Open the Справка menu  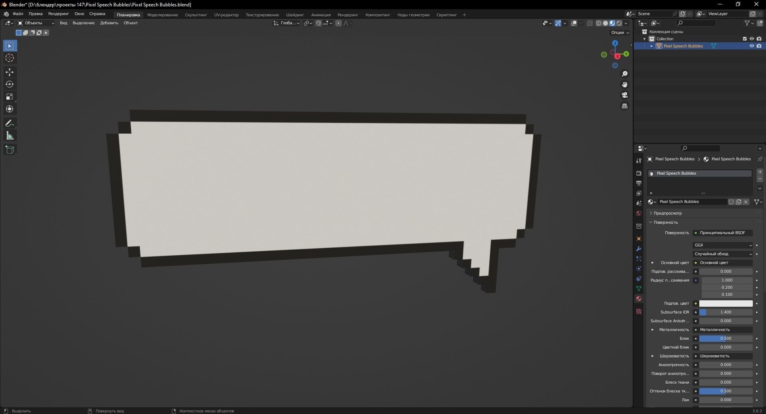pos(97,14)
